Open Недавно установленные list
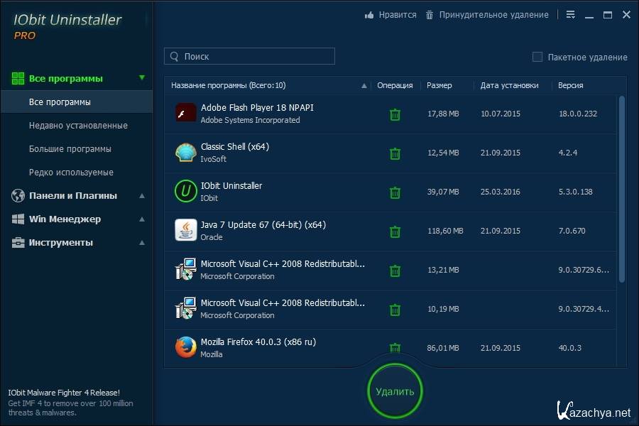 78,126
